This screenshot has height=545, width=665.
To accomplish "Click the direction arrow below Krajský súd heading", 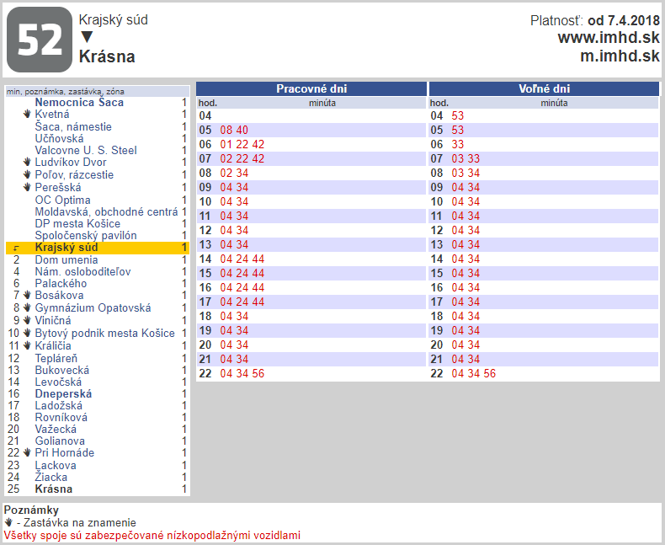I will tap(87, 38).
